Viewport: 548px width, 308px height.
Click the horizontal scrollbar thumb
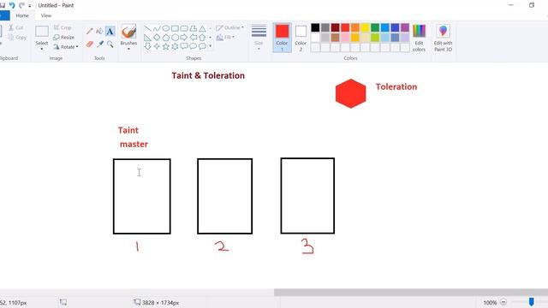pos(411,293)
